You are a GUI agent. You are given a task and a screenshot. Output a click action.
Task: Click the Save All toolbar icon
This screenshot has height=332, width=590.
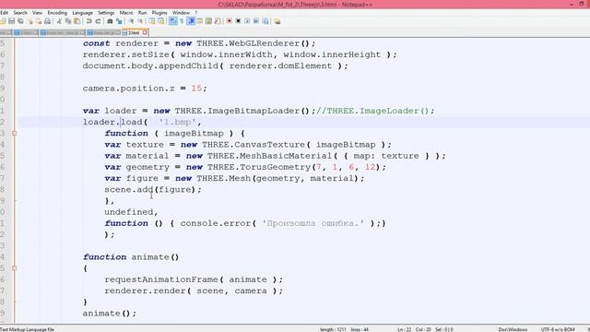pyautogui.click(x=20, y=21)
